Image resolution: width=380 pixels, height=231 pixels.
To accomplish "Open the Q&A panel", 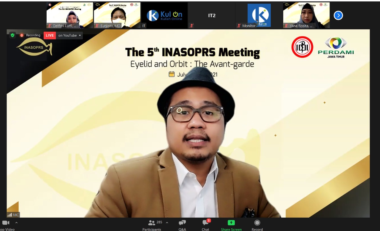I will tap(182, 225).
